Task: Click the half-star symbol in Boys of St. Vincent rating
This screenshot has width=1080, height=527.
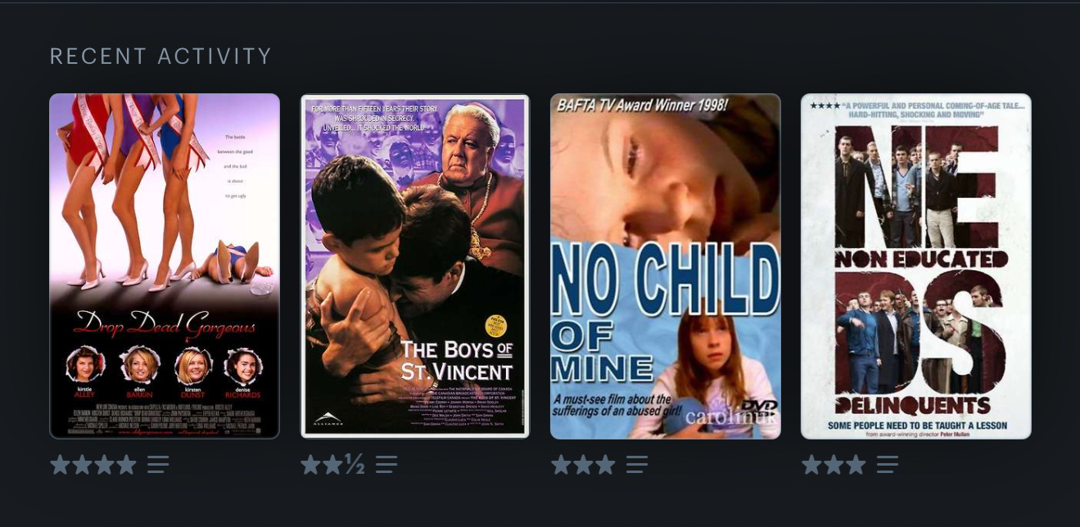Action: click(355, 465)
